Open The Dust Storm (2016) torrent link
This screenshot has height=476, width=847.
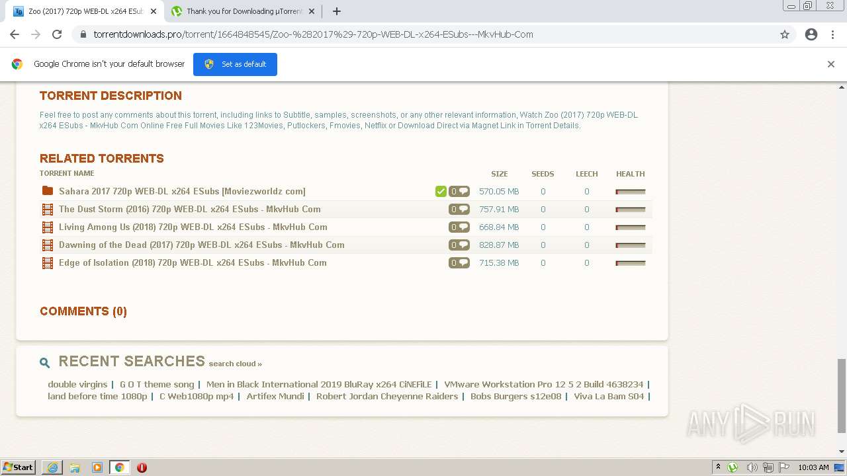pyautogui.click(x=190, y=209)
